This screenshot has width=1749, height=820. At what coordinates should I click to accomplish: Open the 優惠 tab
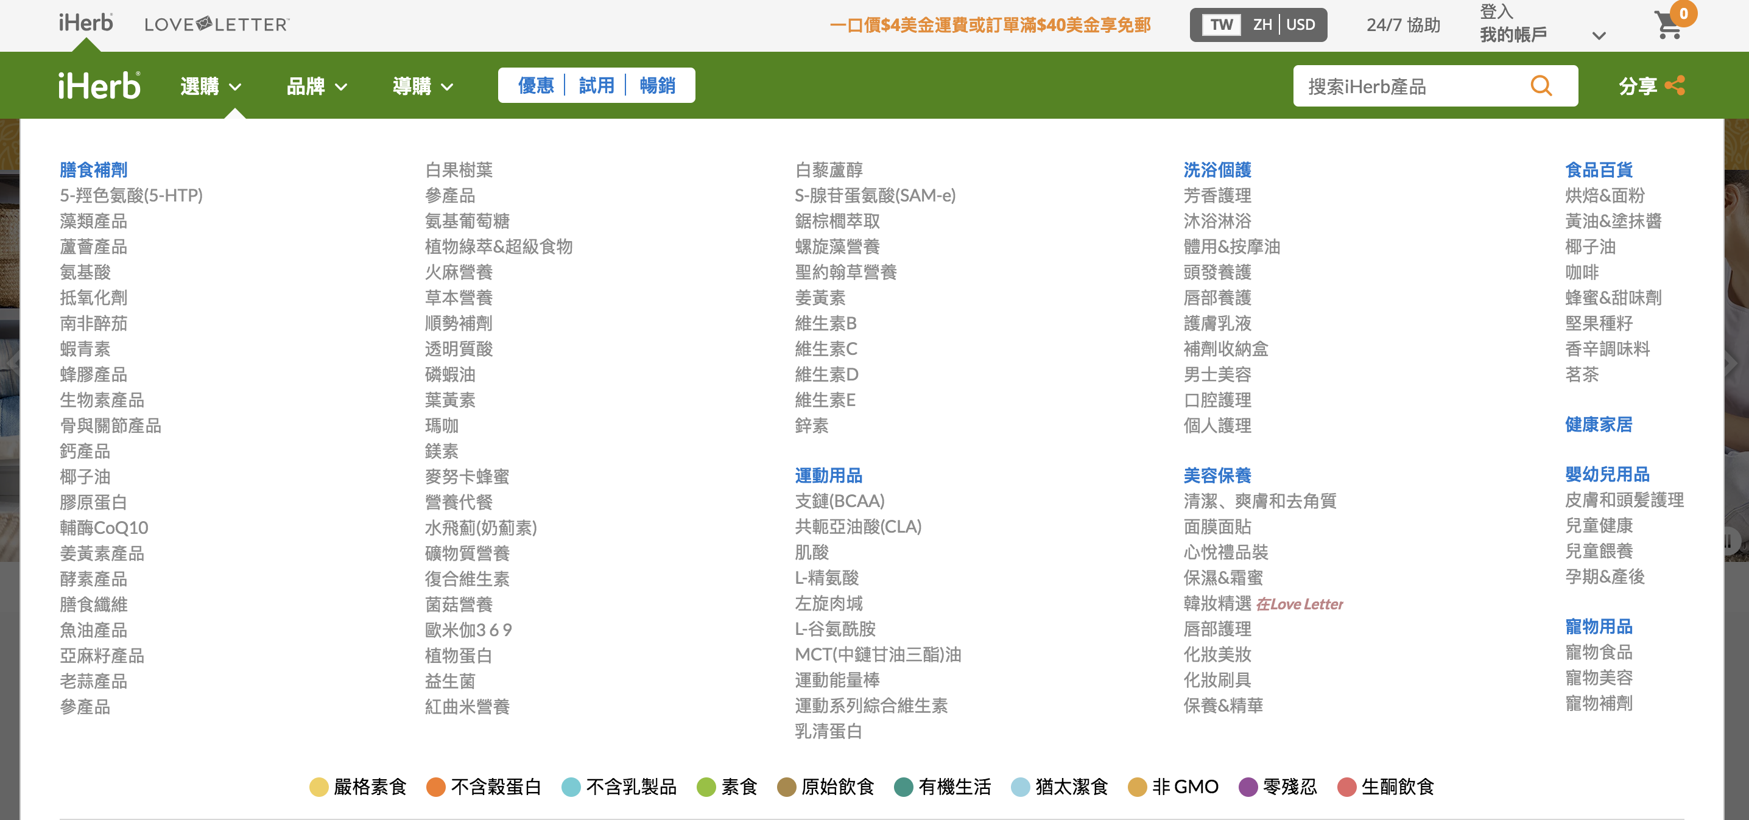coord(536,85)
